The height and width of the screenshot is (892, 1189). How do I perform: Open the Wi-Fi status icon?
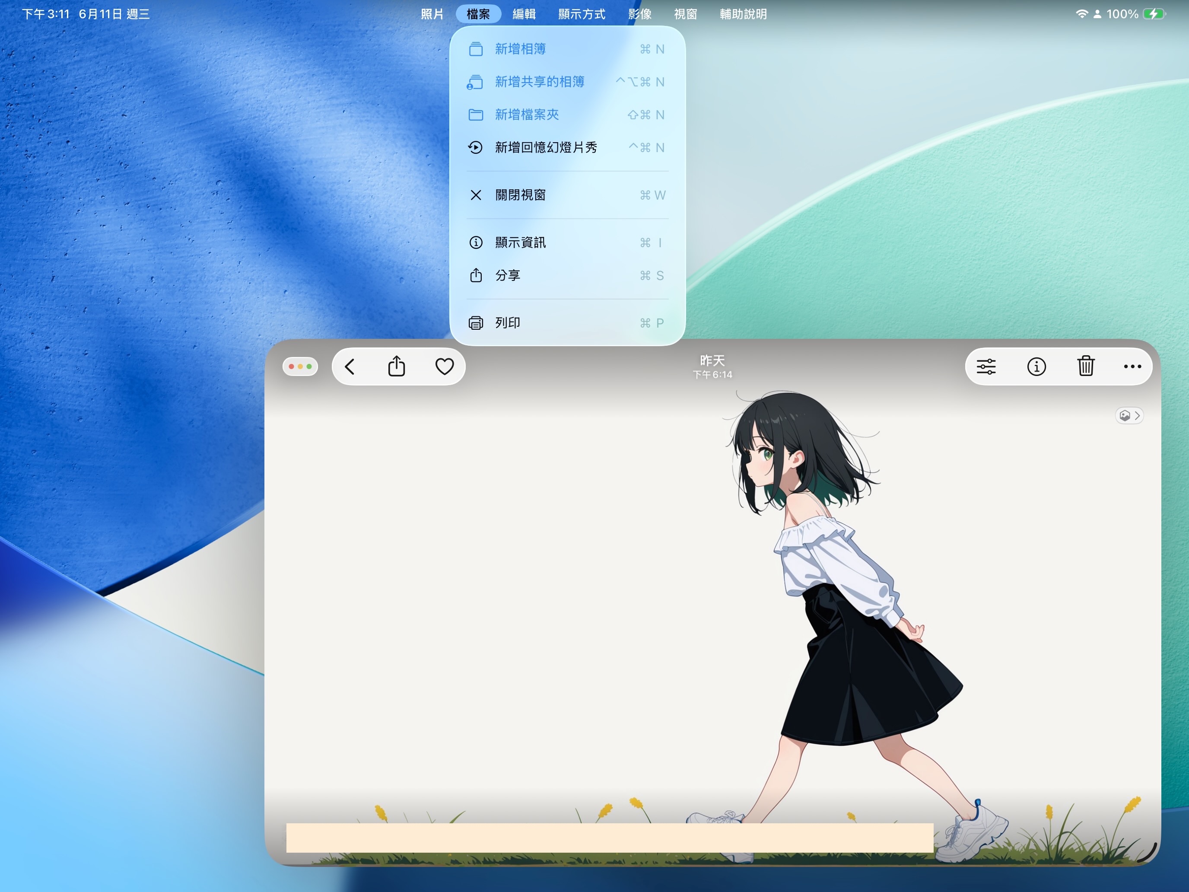(1081, 14)
